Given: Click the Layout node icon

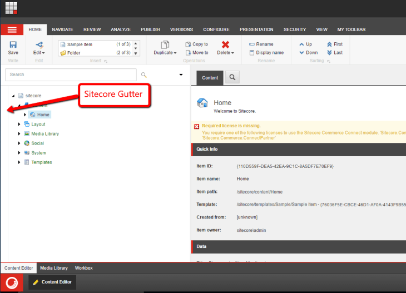Looking at the screenshot, I should (26, 124).
